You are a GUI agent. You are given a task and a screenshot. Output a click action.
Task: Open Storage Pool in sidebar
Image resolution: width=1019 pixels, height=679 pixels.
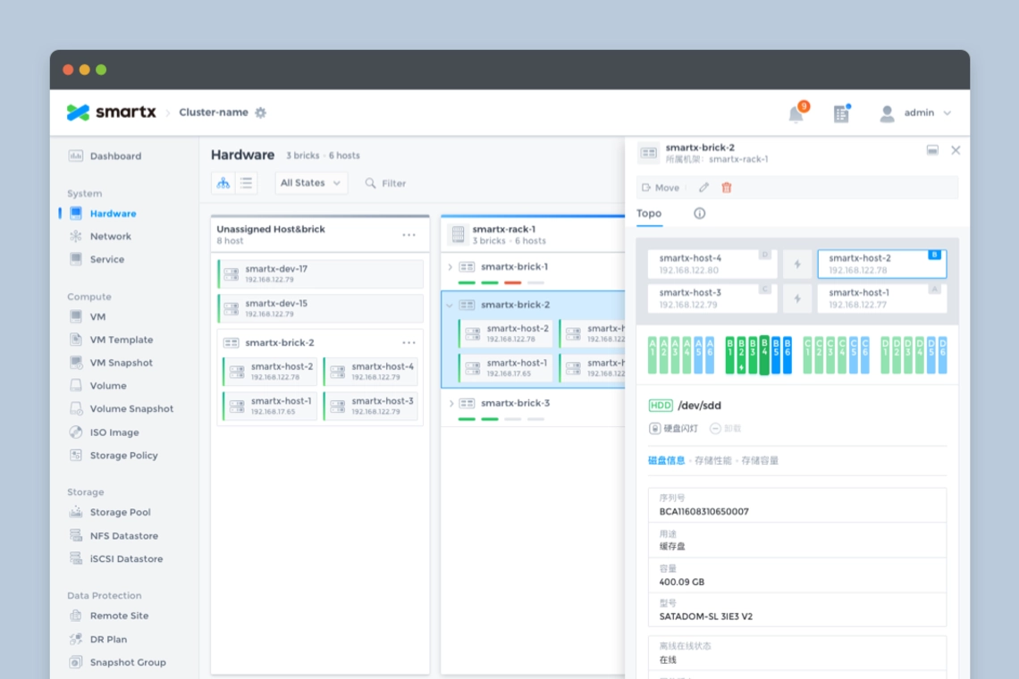[x=120, y=513]
